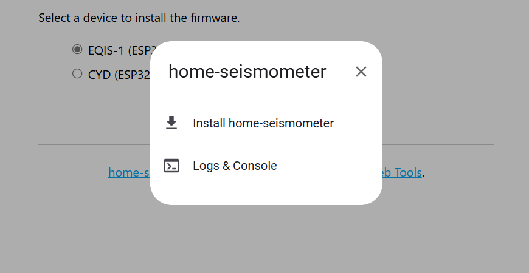Close the home-seismometer dialog with the X
Image resolution: width=529 pixels, height=273 pixels.
pos(361,72)
